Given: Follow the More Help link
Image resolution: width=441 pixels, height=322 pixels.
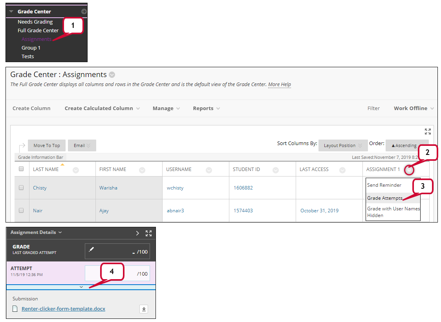Looking at the screenshot, I should click(279, 85).
